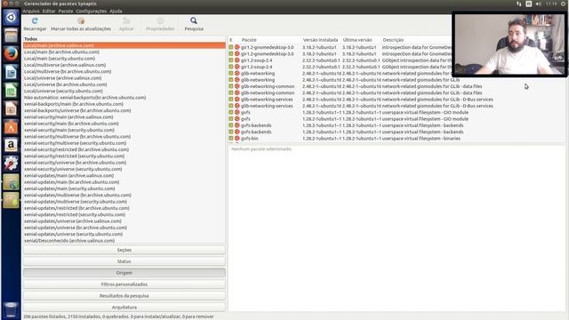Click launcher package-box icon above the Trash
The height and width of the screenshot is (320, 569).
click(x=11, y=200)
